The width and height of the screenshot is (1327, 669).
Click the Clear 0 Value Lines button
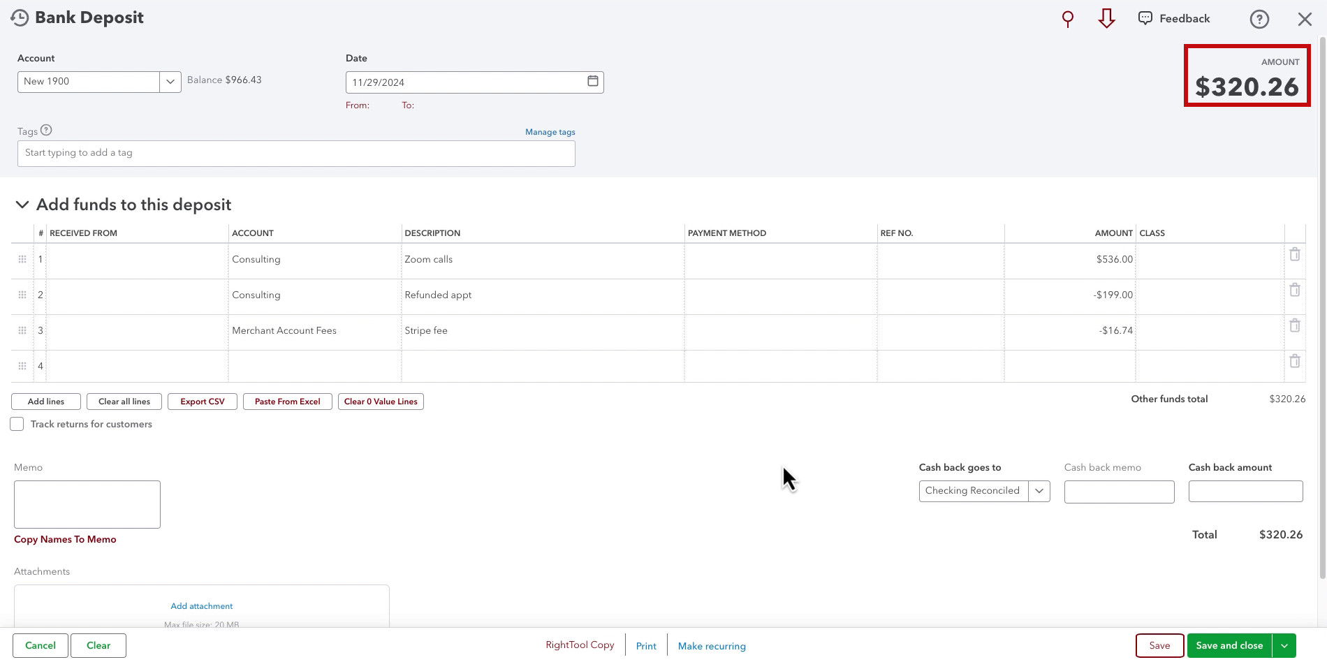(381, 402)
